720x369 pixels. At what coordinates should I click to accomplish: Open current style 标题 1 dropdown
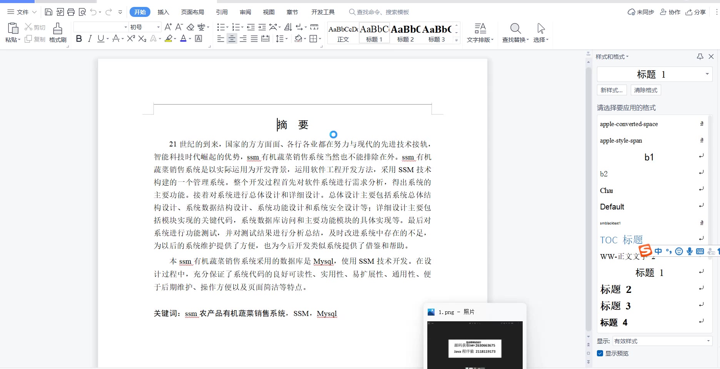pos(707,74)
